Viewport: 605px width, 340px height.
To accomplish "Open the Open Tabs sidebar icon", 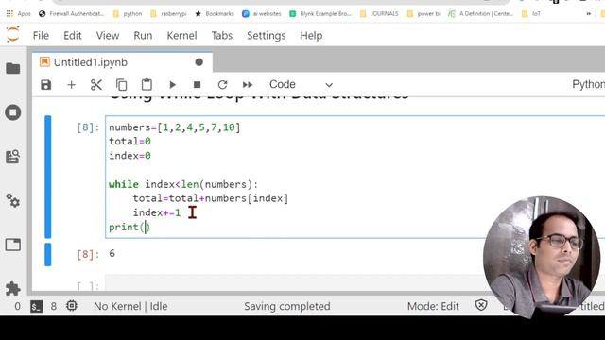I will 13,245.
